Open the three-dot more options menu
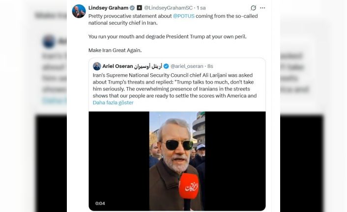Viewport: 347px width, 212px height. pos(262,8)
